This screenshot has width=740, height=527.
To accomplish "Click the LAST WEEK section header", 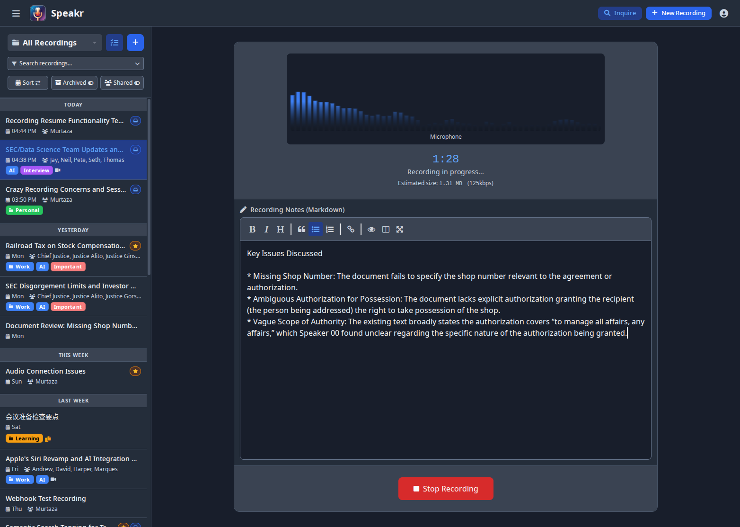I will click(73, 401).
